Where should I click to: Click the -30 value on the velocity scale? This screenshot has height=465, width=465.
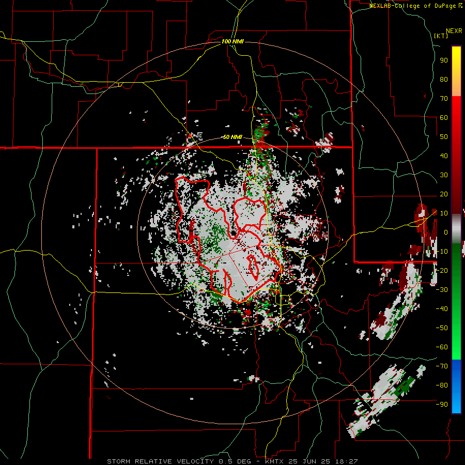[442, 290]
